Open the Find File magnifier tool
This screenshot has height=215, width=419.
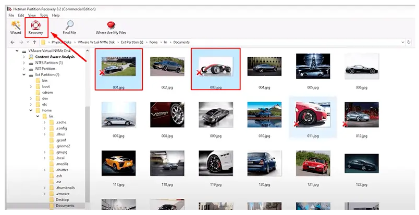69,28
